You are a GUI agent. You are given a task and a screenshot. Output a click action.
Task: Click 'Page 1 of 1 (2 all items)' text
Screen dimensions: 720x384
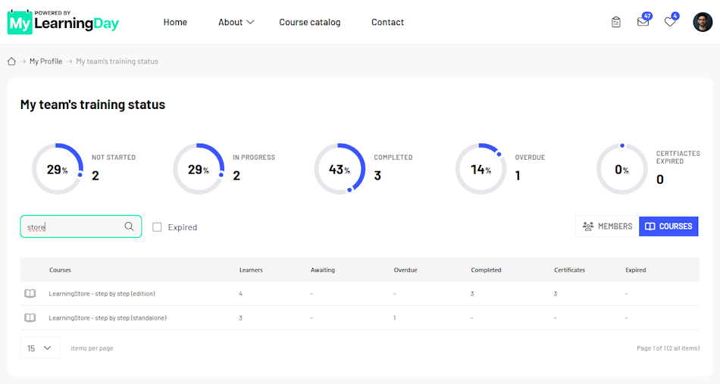point(668,348)
